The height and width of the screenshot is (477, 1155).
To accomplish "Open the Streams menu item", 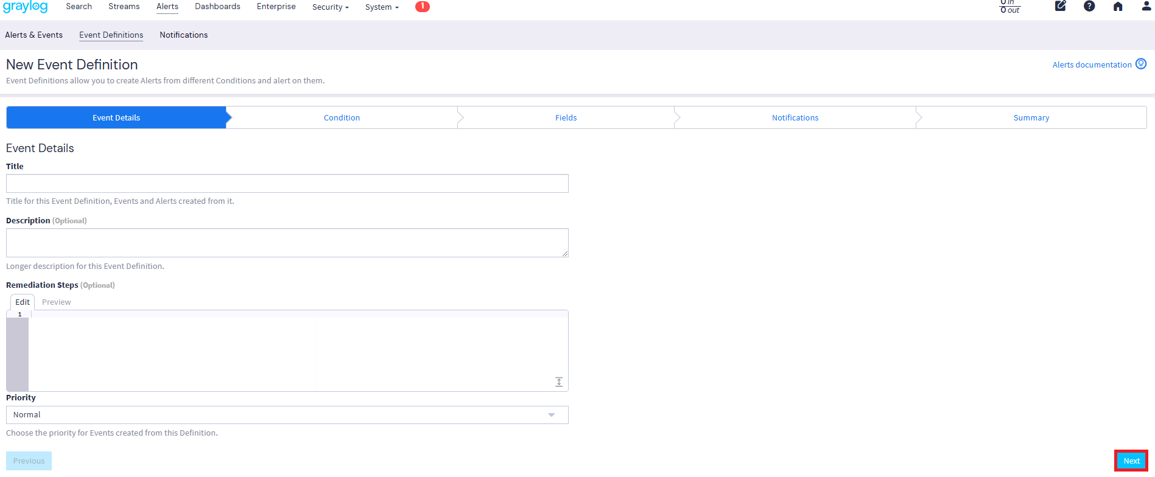I will (x=124, y=7).
